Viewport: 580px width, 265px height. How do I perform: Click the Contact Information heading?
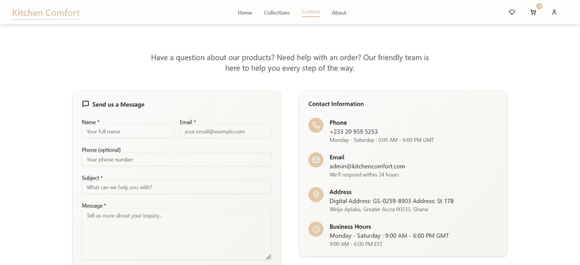pyautogui.click(x=336, y=104)
